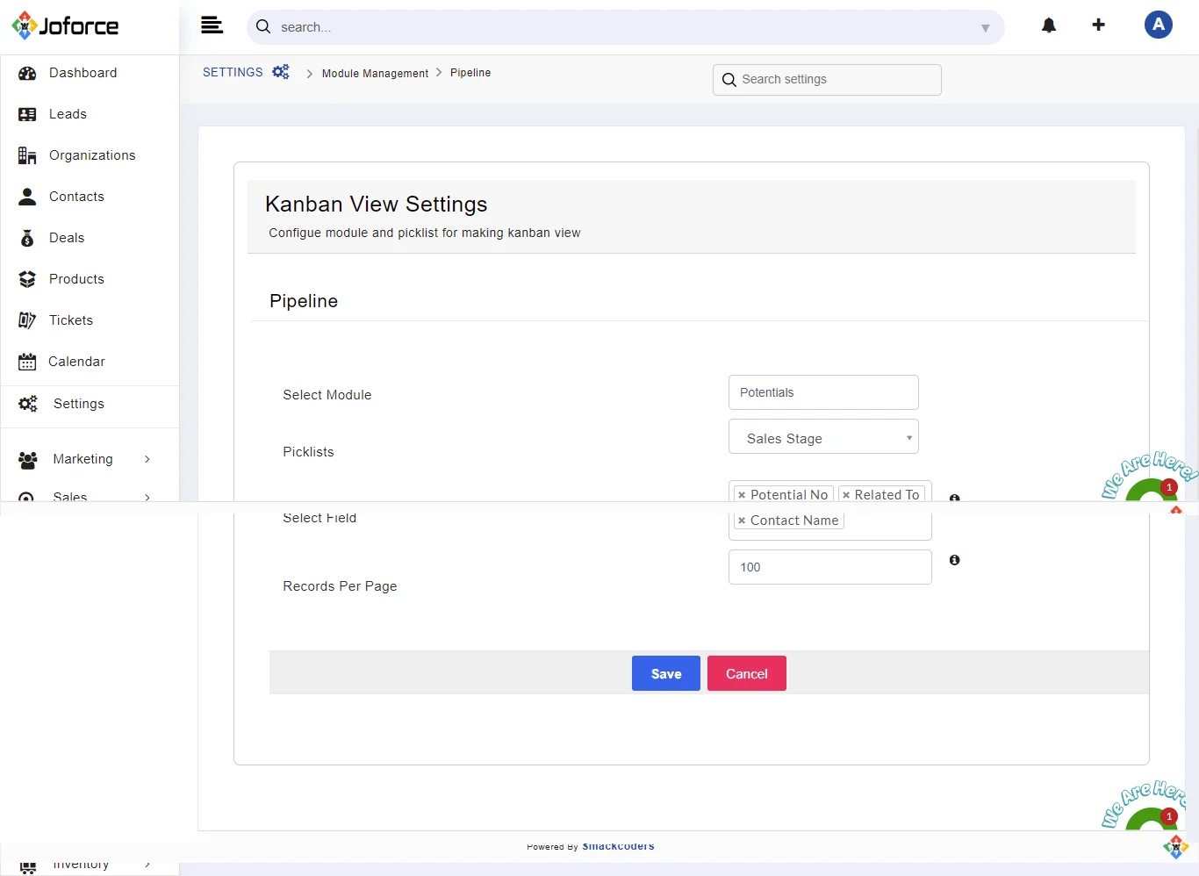
Task: Click the info icon beside Records Per Page
Action: (x=954, y=560)
